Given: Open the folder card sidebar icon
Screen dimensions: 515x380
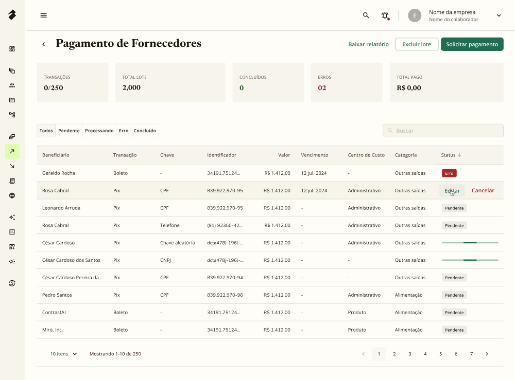Looking at the screenshot, I should pos(12,100).
